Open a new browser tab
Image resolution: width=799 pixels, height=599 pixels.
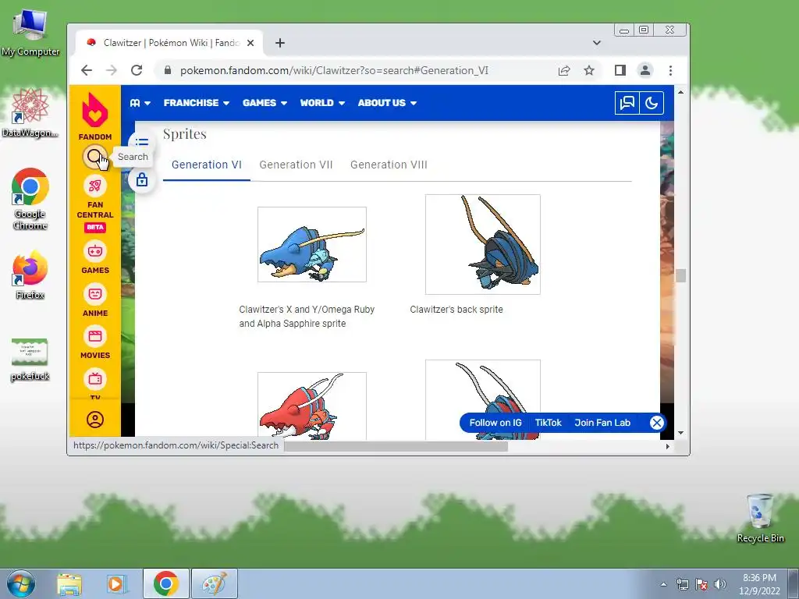280,43
